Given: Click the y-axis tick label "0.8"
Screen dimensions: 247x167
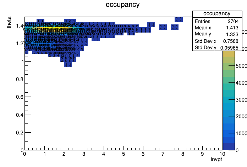Looking at the screenshot, I should click(20, 79).
